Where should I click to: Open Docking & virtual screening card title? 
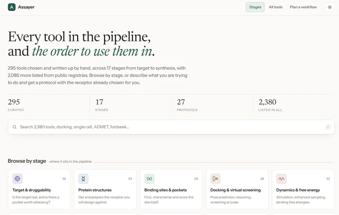(235, 190)
